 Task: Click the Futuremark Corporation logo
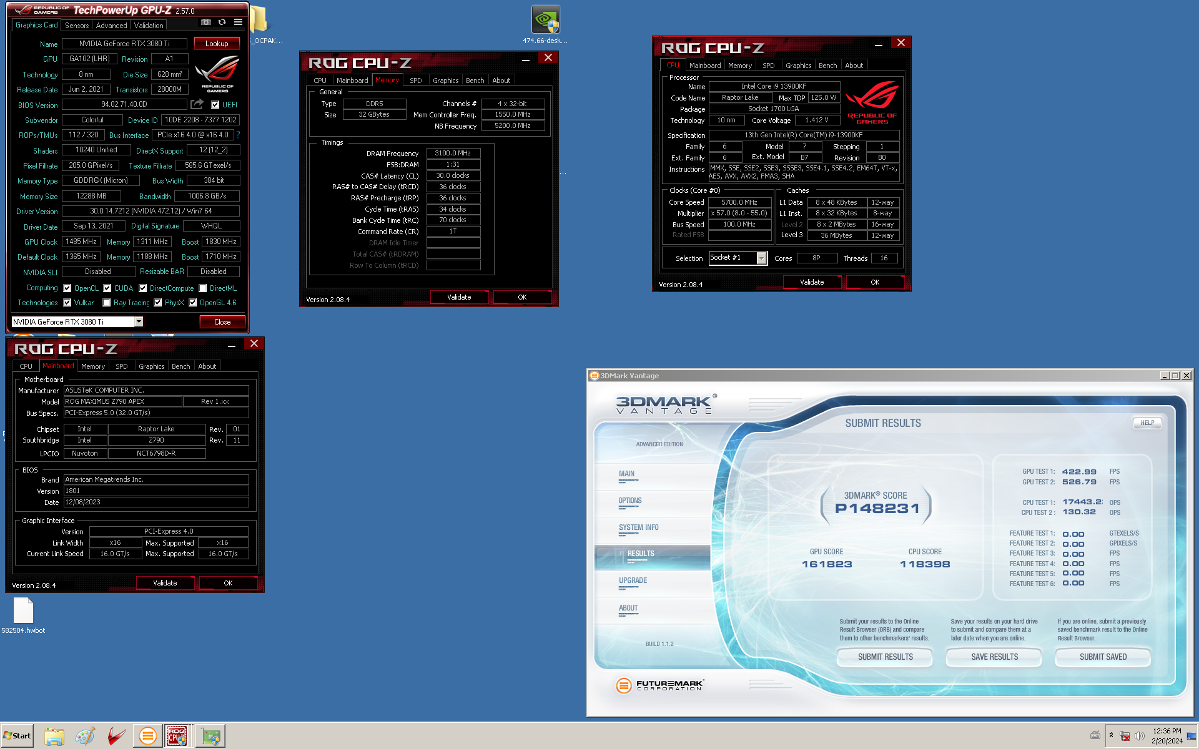coord(659,685)
